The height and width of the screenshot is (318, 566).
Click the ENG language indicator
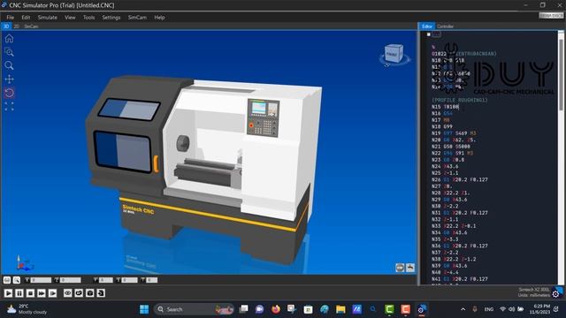tap(489, 309)
